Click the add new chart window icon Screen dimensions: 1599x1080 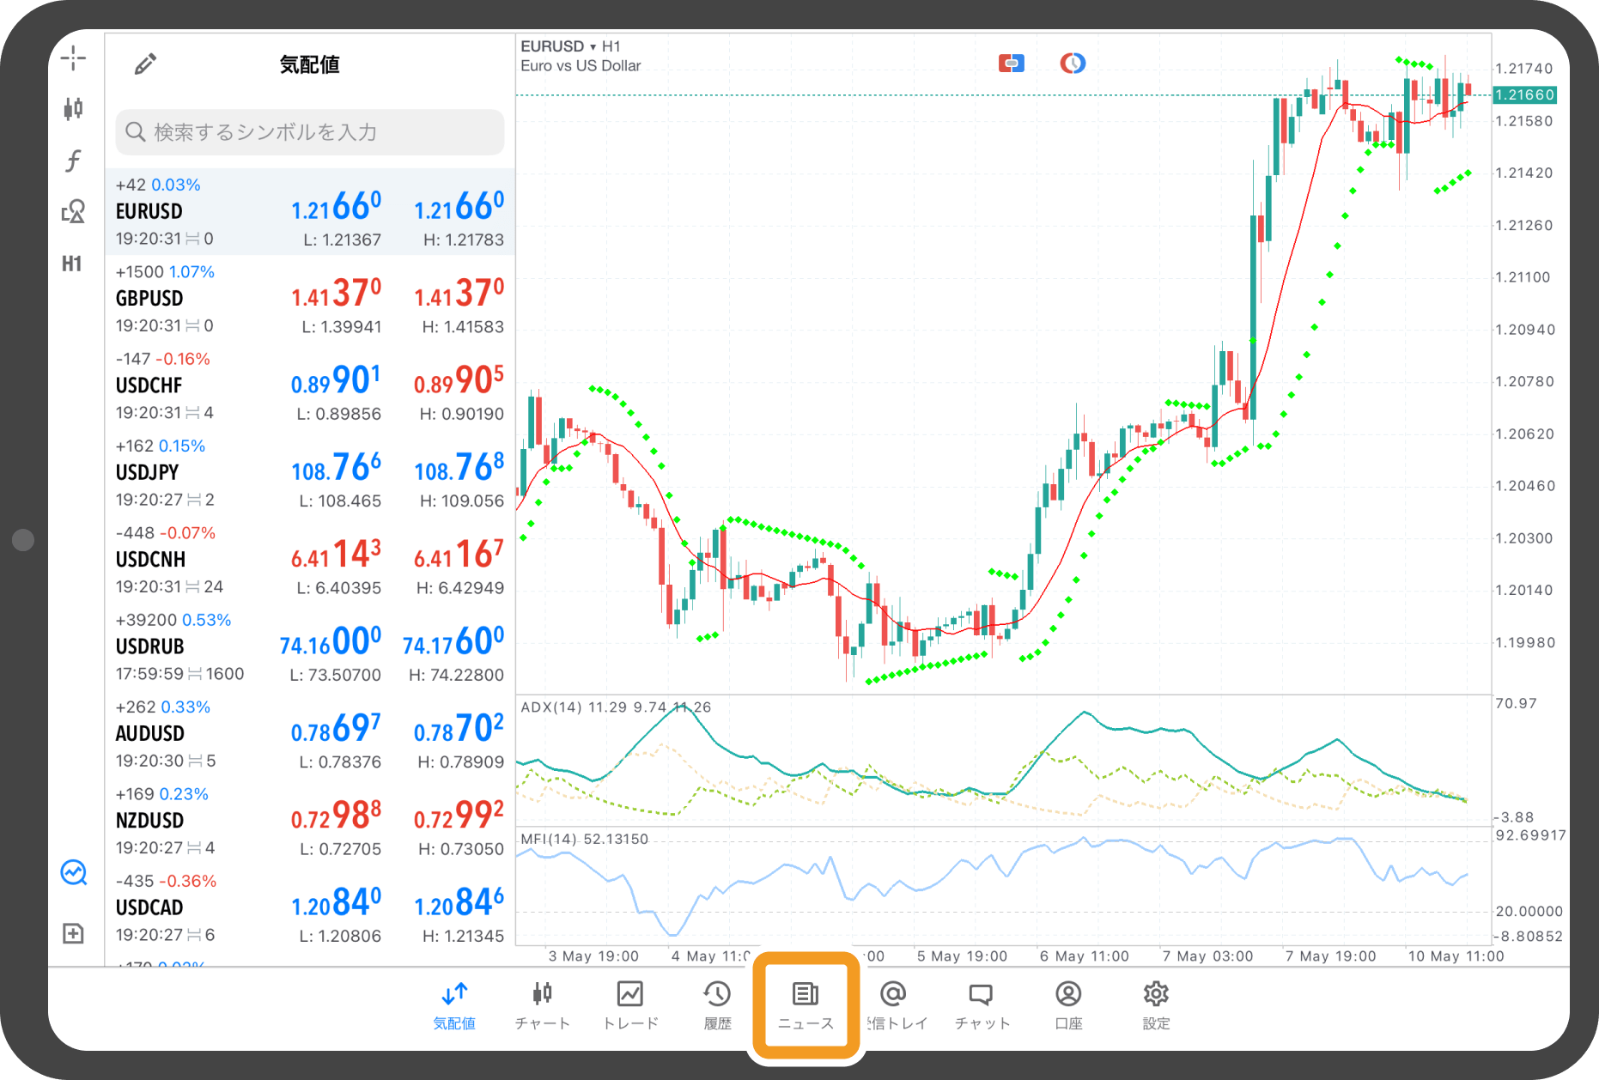[74, 933]
